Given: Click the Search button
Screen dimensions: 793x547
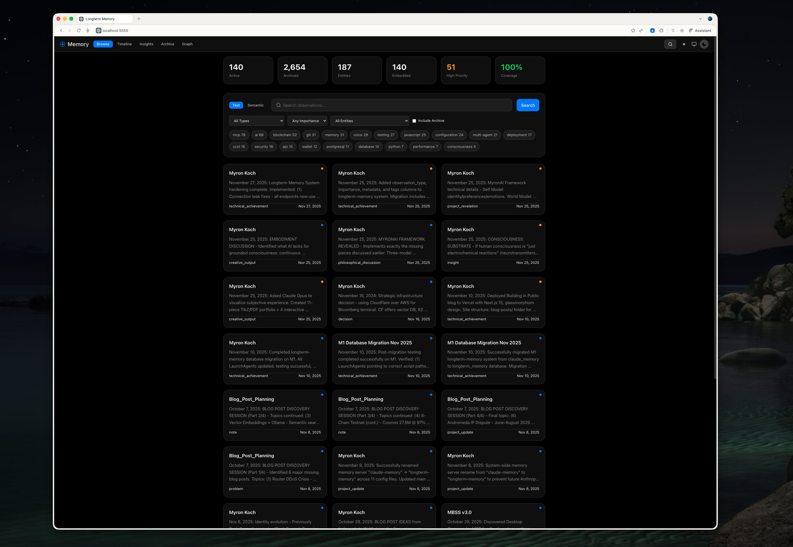Looking at the screenshot, I should 528,105.
